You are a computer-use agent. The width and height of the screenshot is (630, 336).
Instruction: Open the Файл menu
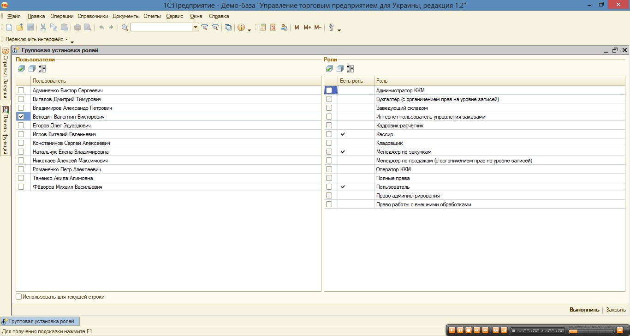(x=14, y=16)
